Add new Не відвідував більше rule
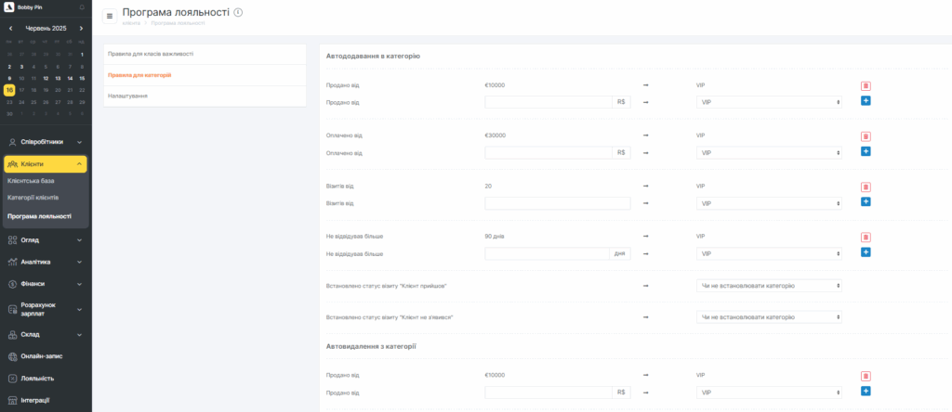 [866, 252]
